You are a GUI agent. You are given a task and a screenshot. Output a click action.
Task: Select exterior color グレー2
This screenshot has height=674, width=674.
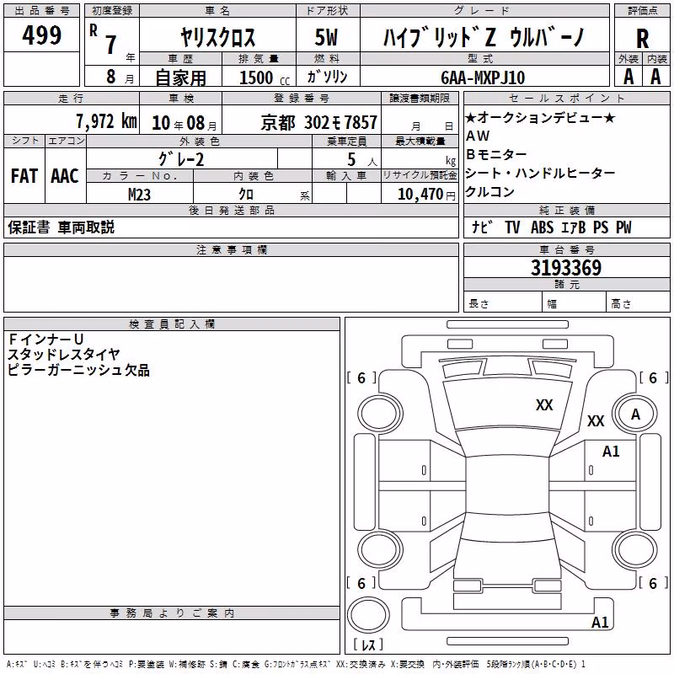[181, 159]
